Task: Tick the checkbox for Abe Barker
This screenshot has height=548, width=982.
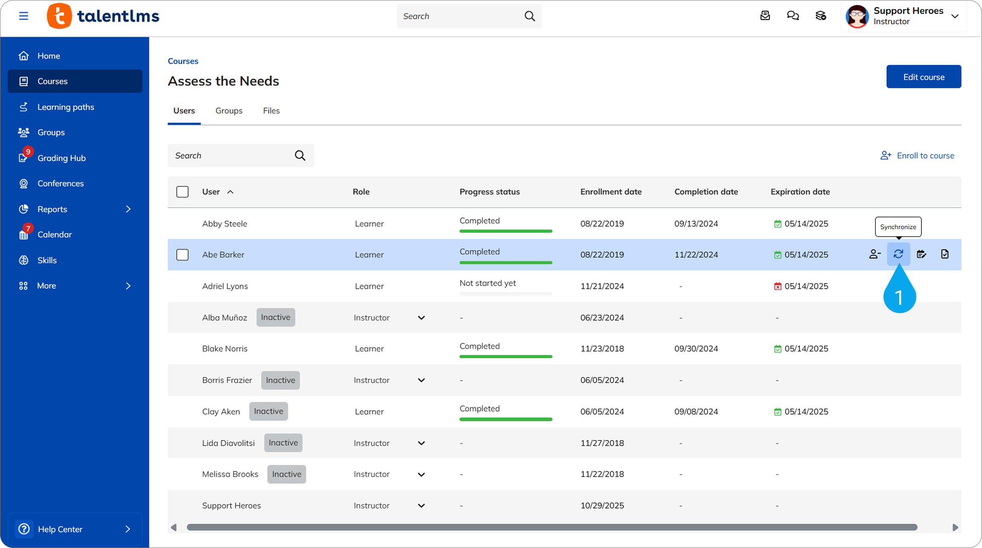Action: click(x=183, y=255)
